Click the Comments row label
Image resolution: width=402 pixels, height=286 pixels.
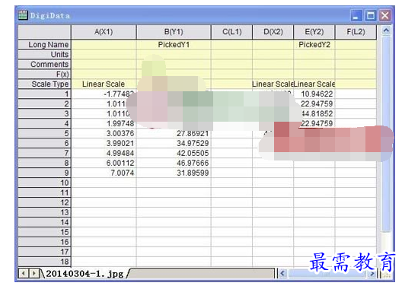click(45, 64)
